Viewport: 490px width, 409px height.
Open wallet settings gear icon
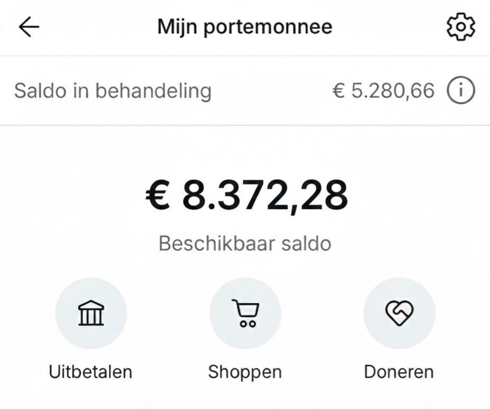click(460, 27)
